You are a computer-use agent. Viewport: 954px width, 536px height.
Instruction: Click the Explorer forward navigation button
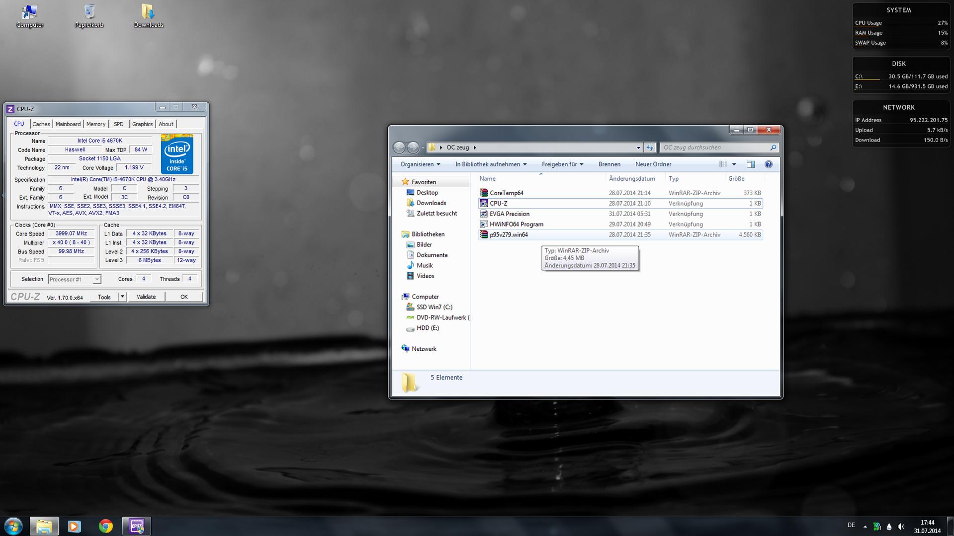click(413, 148)
